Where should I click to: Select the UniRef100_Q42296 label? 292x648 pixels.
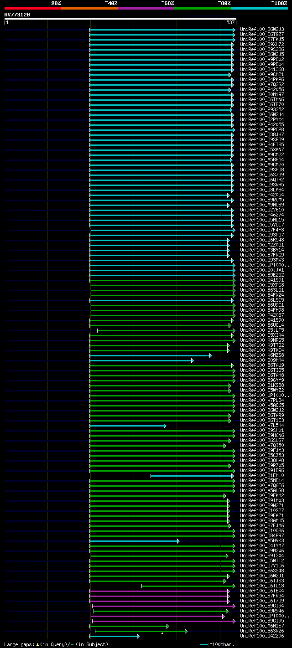[x=262, y=636]
